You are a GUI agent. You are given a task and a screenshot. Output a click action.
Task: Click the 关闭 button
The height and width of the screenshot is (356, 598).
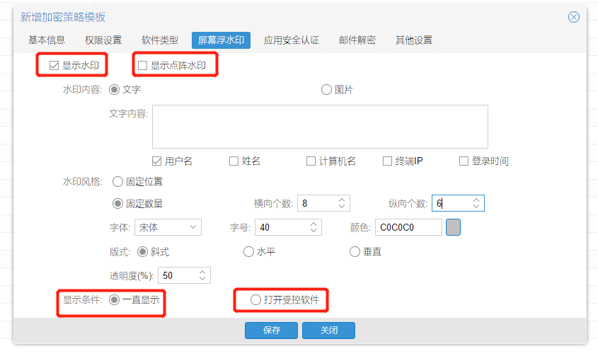(328, 331)
